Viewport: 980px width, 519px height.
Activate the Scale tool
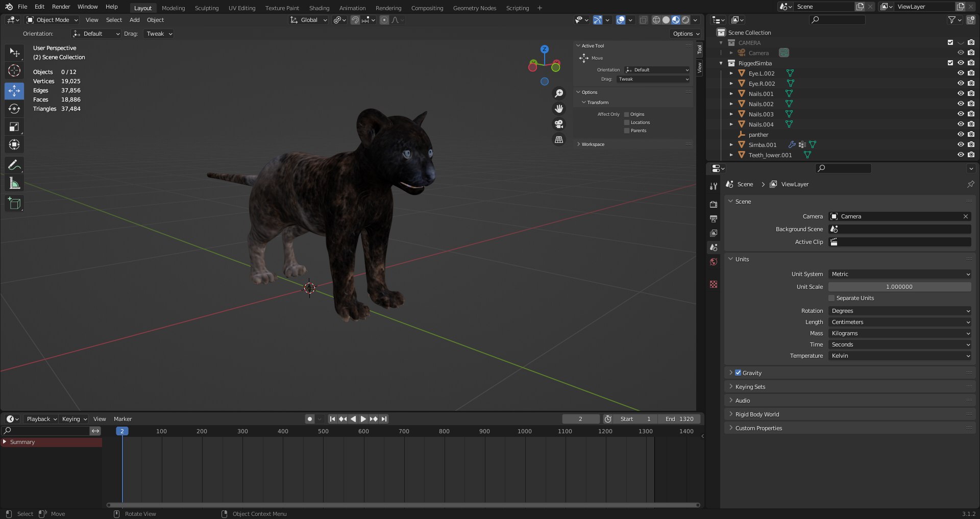coord(14,127)
